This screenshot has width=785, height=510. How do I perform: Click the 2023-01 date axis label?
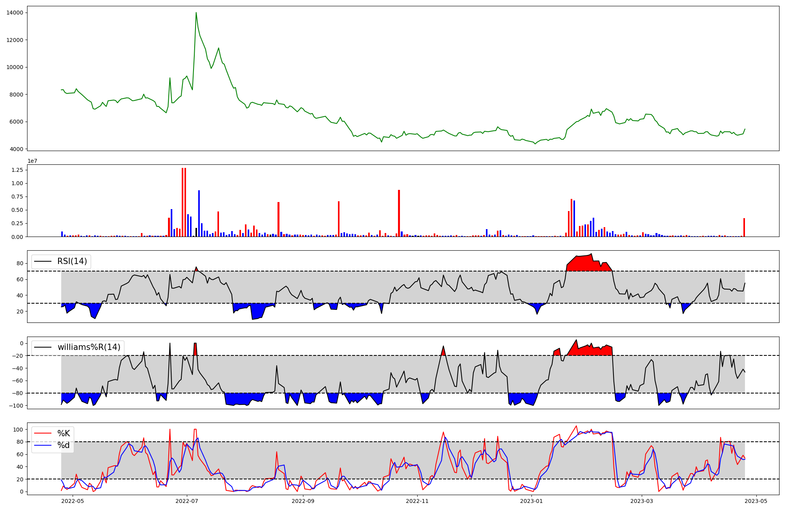point(531,501)
